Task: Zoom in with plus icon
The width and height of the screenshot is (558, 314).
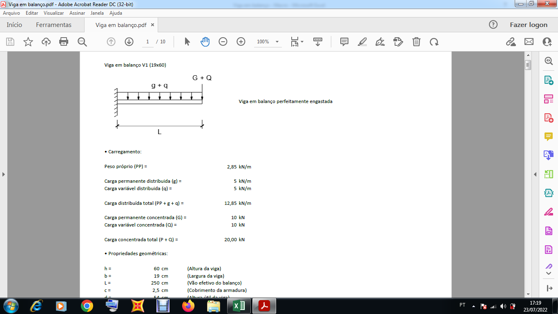Action: pos(241,42)
